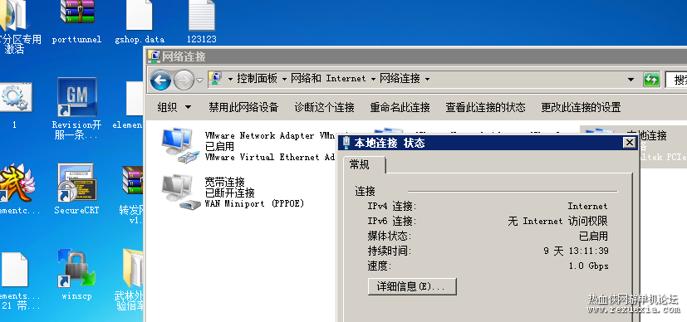Expand the address bar history dropdown
Screen dimensions: 687x322
pyautogui.click(x=631, y=80)
